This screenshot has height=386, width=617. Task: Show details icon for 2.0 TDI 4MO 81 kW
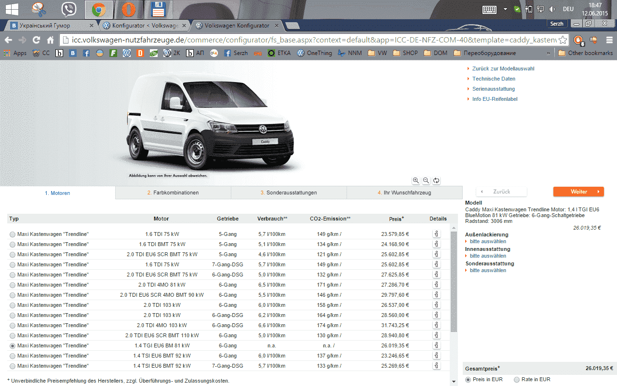pos(436,285)
